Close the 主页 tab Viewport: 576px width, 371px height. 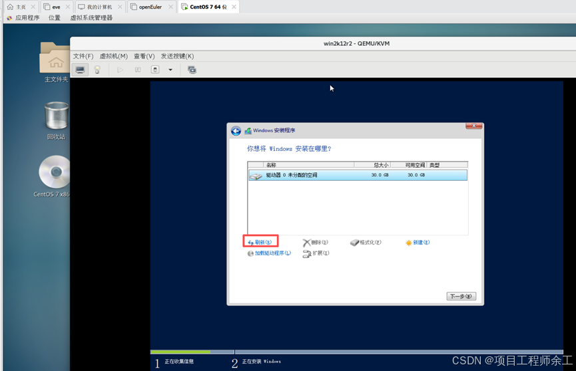[x=33, y=7]
